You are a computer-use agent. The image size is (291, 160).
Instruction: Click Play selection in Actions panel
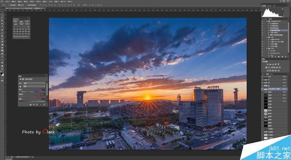pyautogui.click(x=275, y=57)
